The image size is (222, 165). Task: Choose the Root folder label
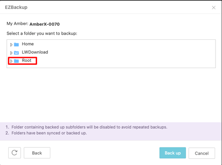click(x=27, y=60)
